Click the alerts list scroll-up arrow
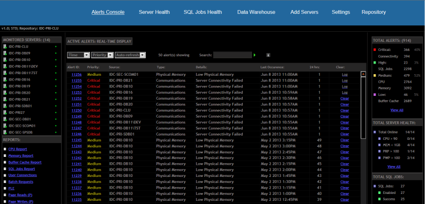 point(363,74)
